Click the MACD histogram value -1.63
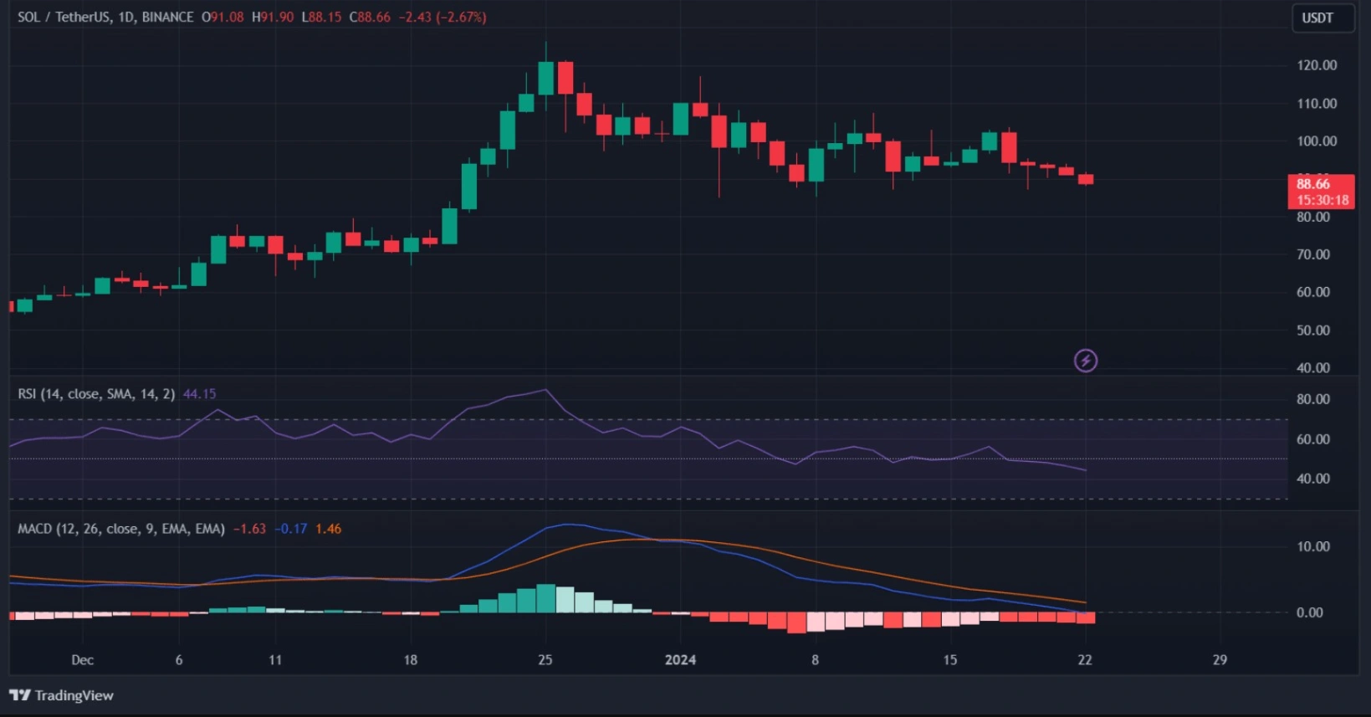1371x717 pixels. (x=249, y=529)
